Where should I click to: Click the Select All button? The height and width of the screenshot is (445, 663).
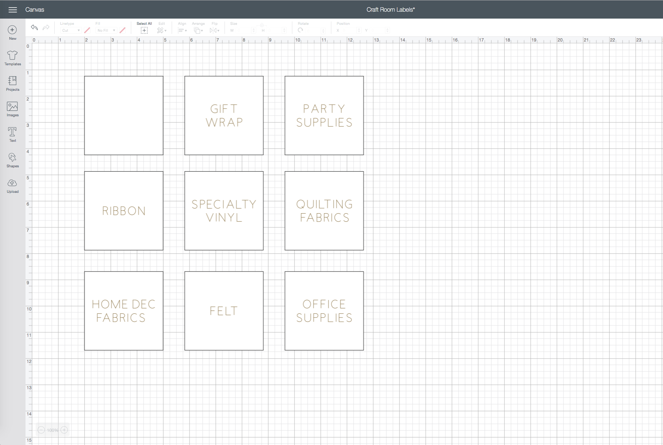(x=144, y=31)
